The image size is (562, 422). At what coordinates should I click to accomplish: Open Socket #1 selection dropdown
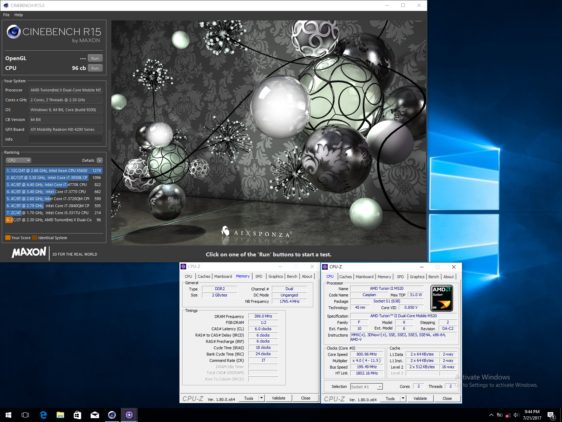(x=366, y=386)
